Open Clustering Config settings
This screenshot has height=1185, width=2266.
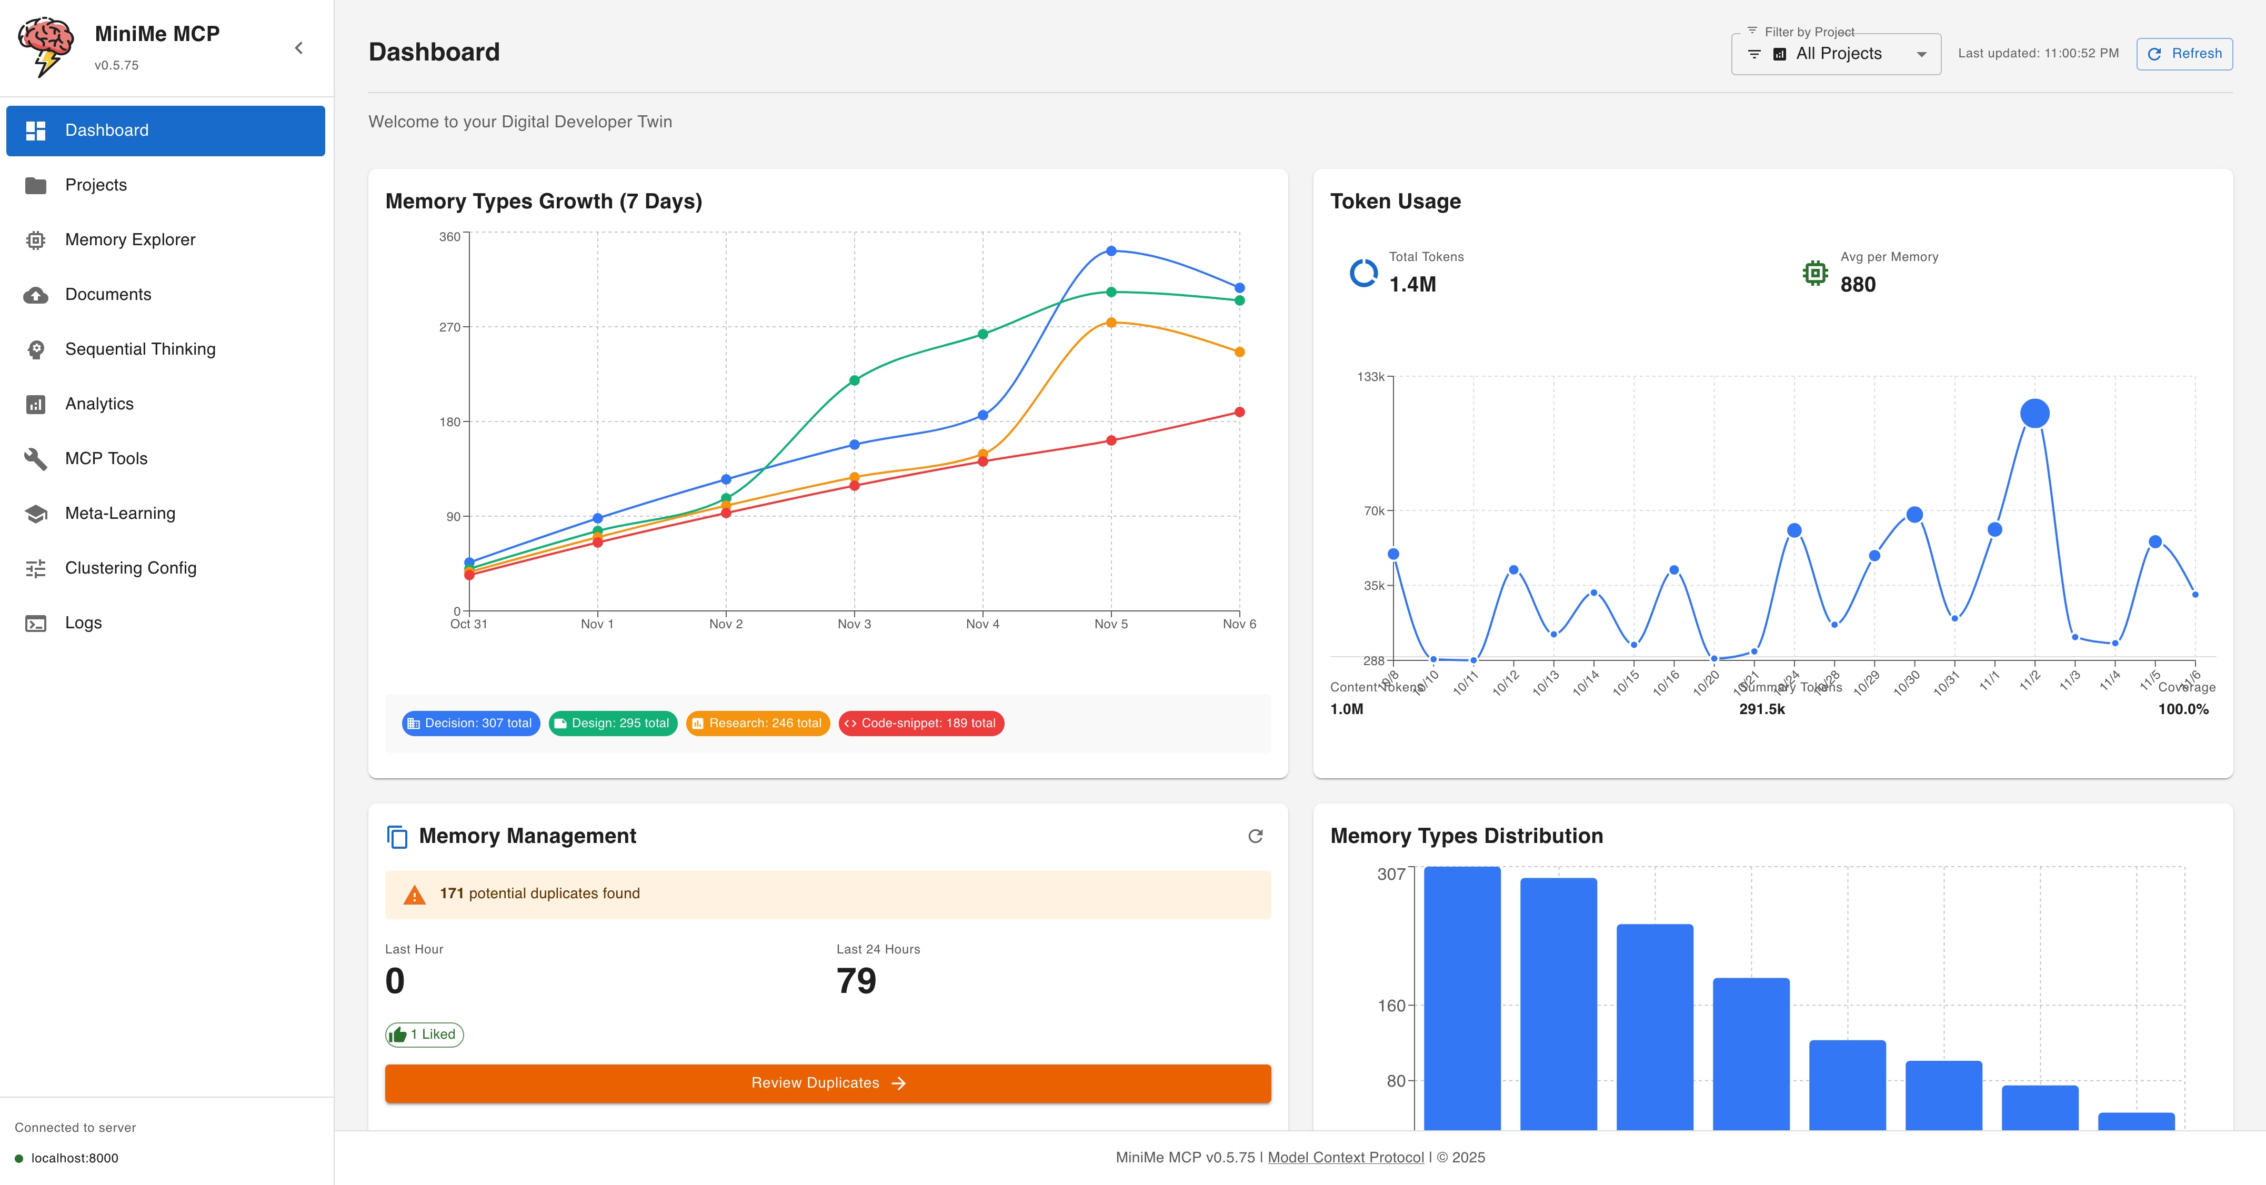coord(130,567)
